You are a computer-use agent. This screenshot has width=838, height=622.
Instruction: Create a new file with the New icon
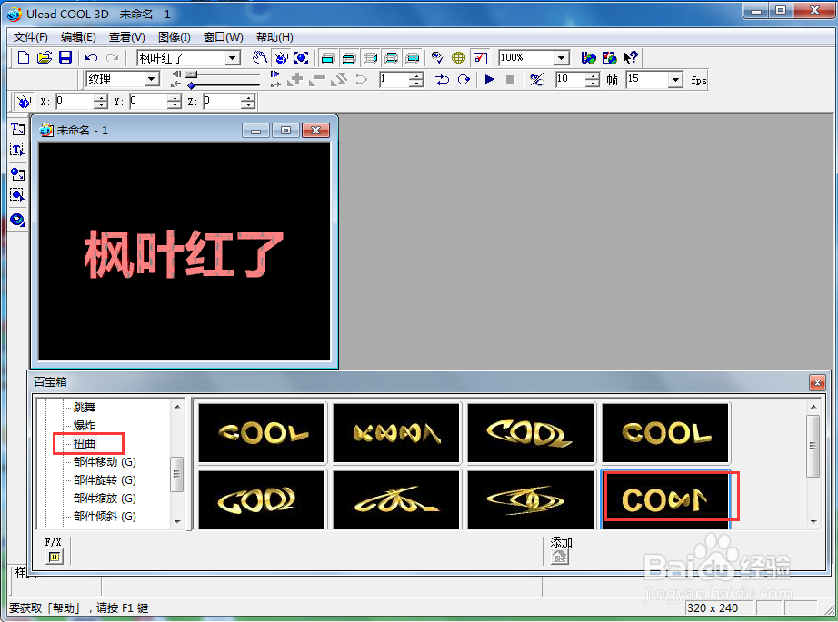coord(24,58)
